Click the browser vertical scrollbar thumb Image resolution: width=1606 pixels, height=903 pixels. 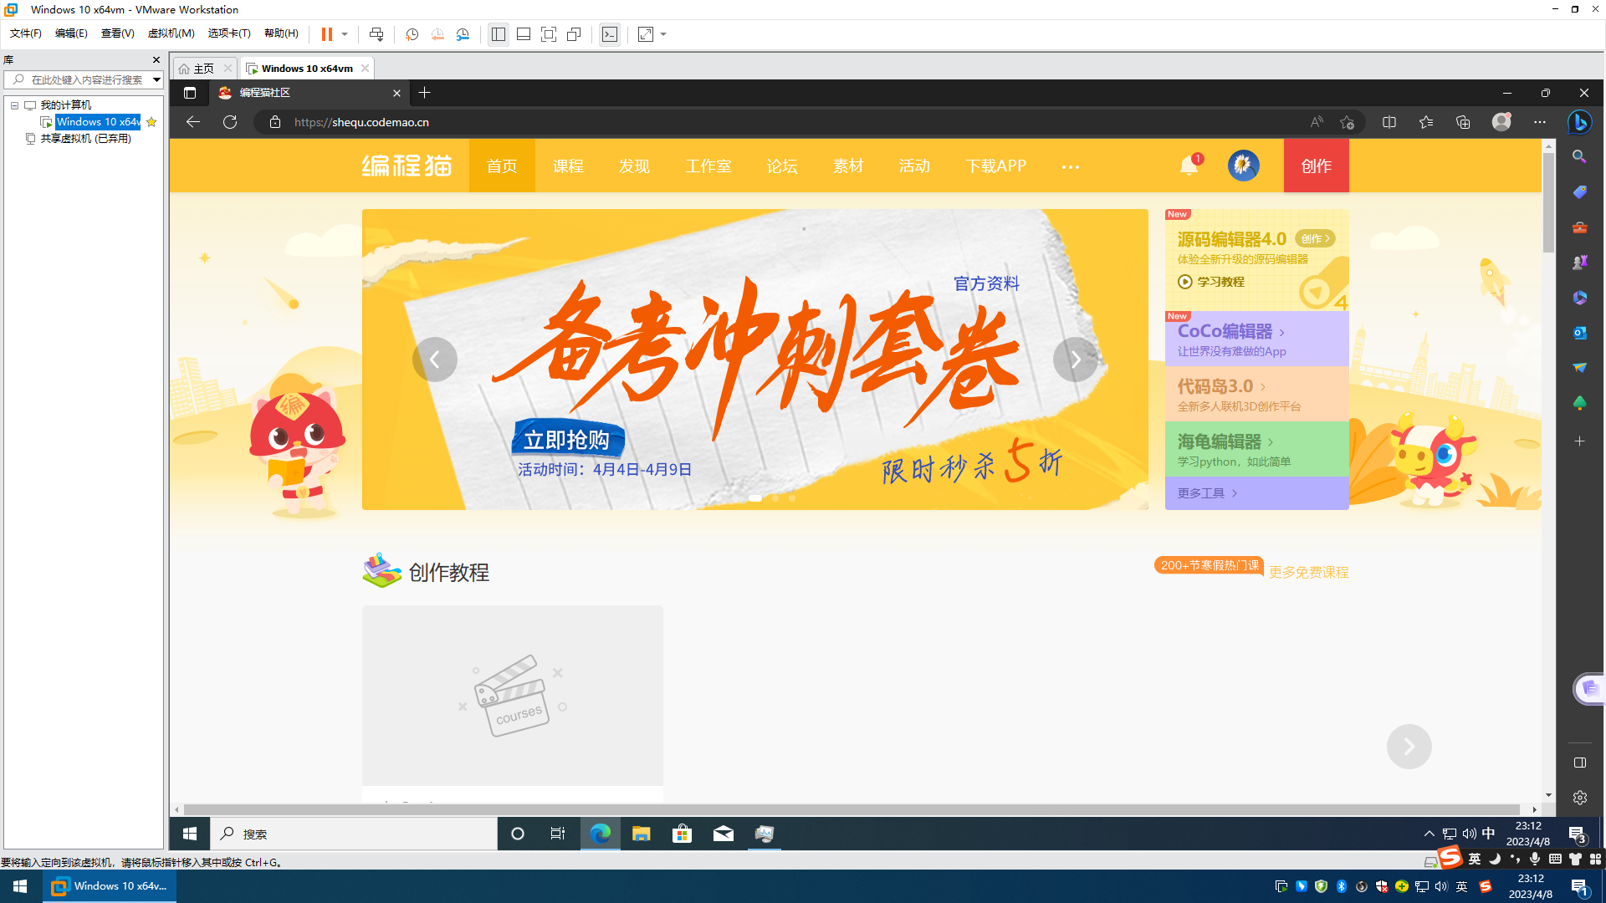pos(1548,202)
